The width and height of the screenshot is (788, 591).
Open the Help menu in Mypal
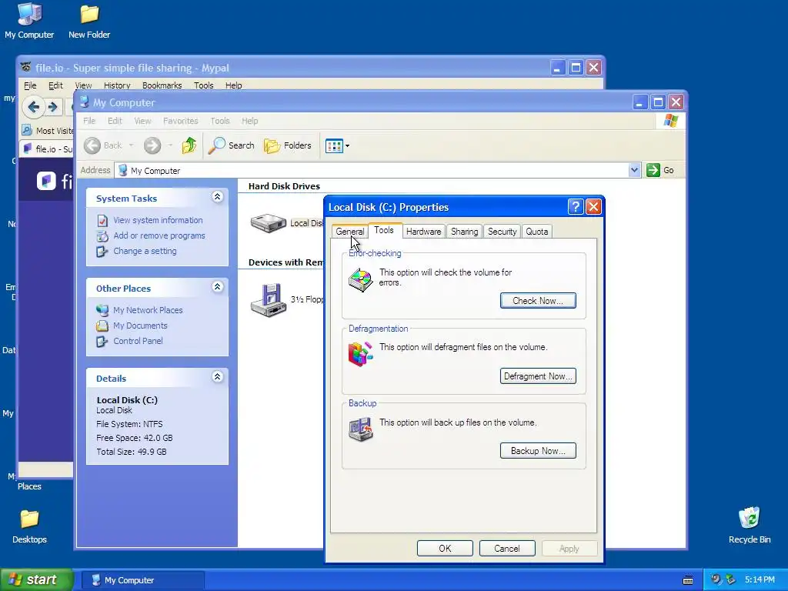[233, 85]
